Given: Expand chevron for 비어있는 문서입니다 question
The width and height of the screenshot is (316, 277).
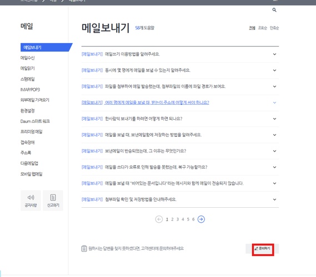Looking at the screenshot, I should 274,183.
